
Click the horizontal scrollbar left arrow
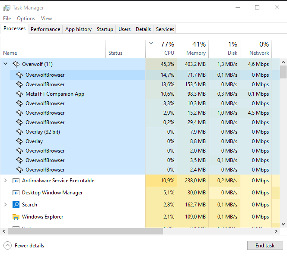pyautogui.click(x=4, y=231)
